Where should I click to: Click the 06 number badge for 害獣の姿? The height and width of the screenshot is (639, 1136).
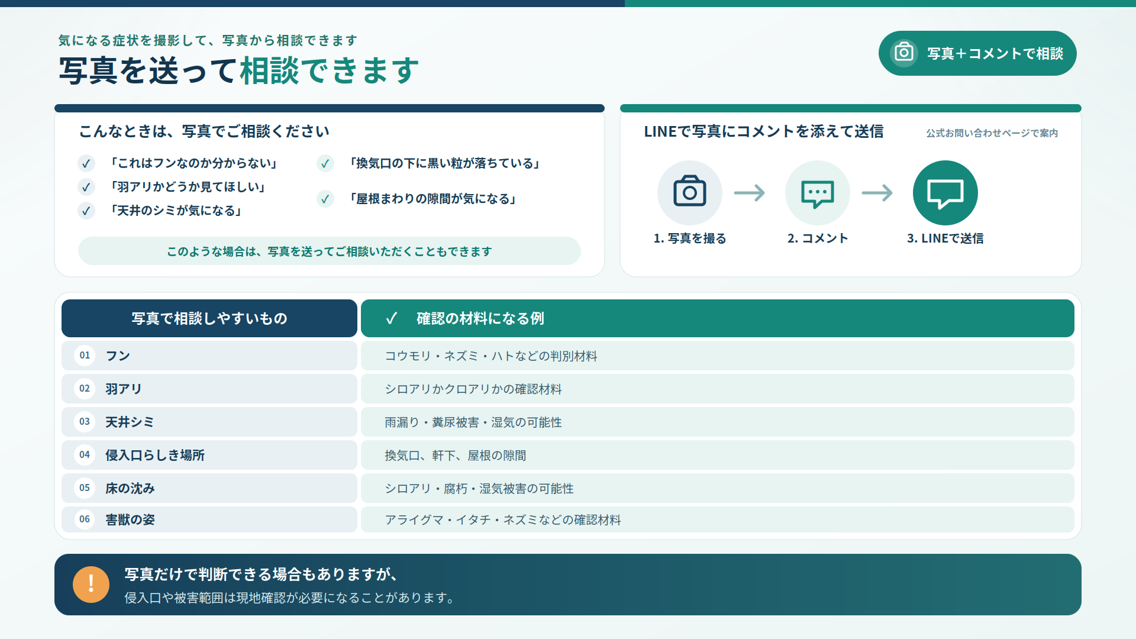tap(85, 519)
